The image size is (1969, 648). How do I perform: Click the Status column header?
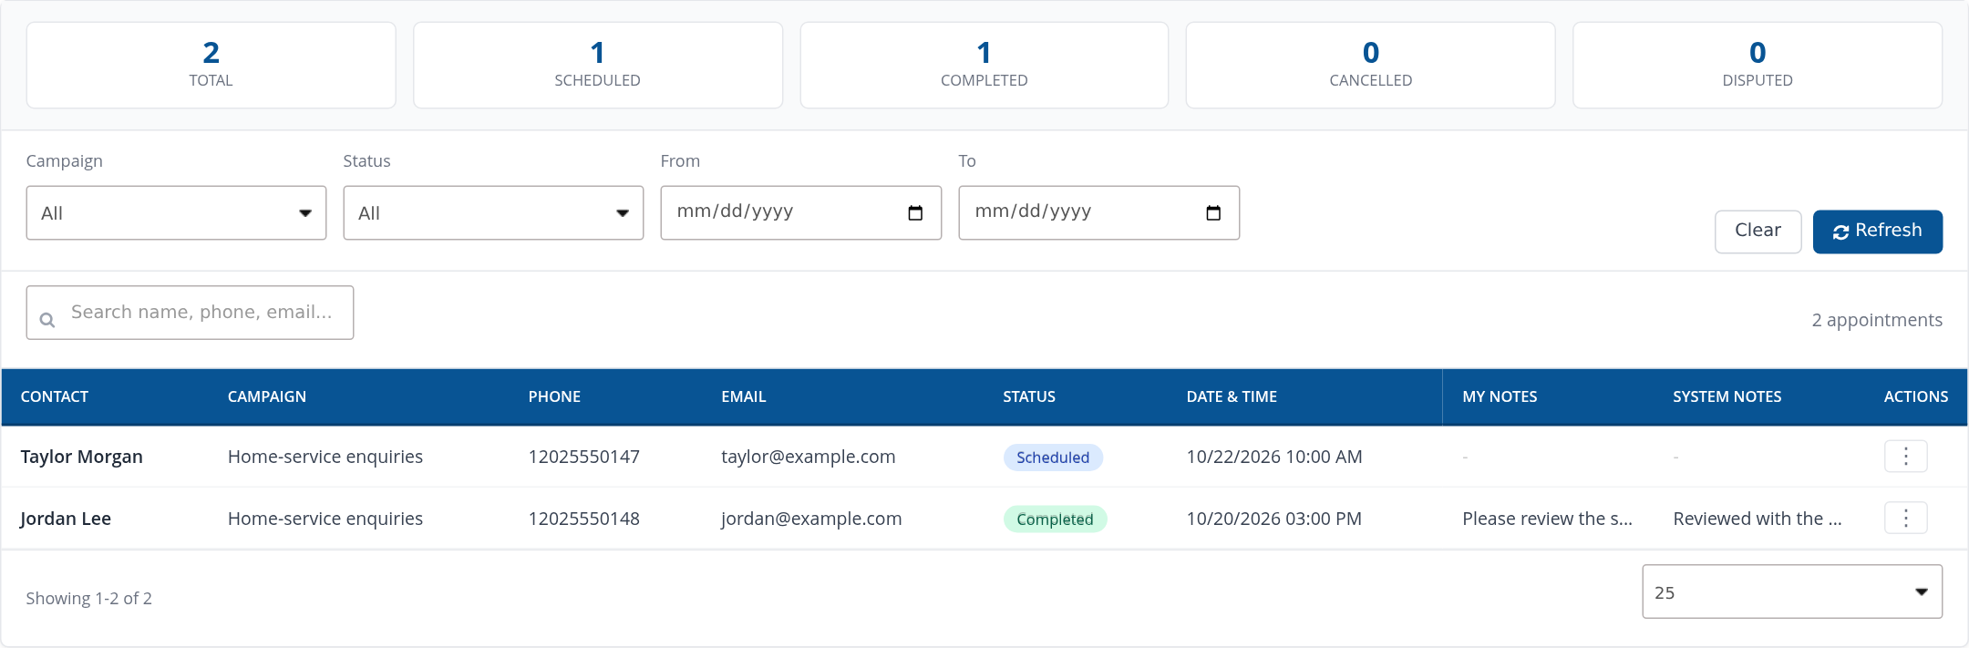tap(1029, 396)
